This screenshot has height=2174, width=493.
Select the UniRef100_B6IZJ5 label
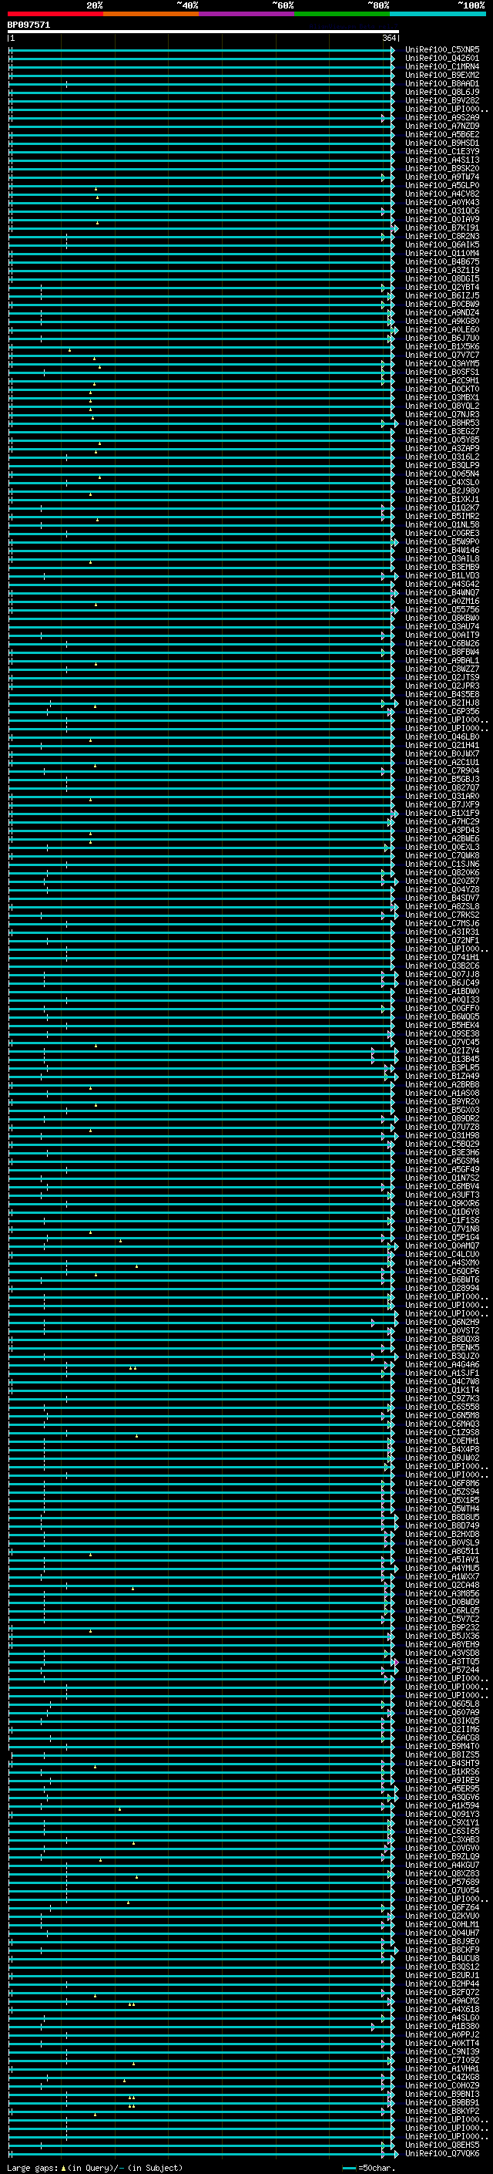tap(442, 295)
